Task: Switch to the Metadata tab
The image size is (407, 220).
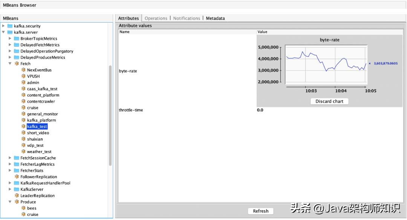Action: pos(216,18)
